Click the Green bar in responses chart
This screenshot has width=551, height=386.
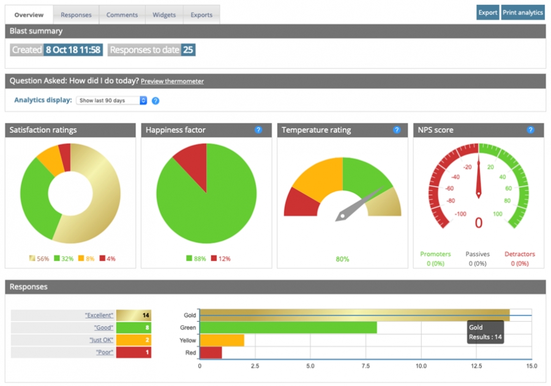point(288,328)
